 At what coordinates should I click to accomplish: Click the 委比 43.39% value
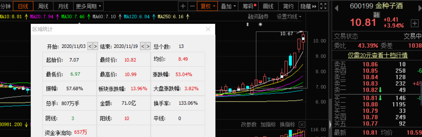tap(368, 45)
